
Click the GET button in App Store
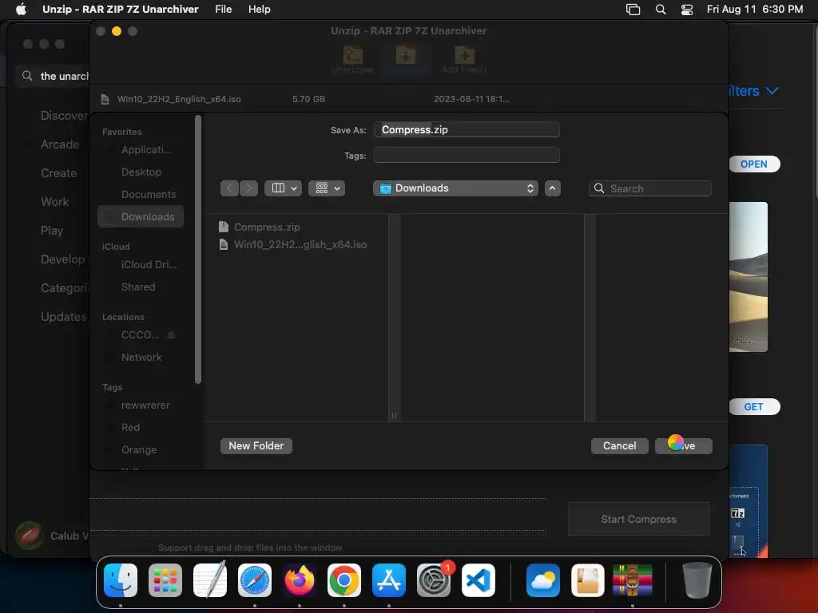(x=754, y=406)
